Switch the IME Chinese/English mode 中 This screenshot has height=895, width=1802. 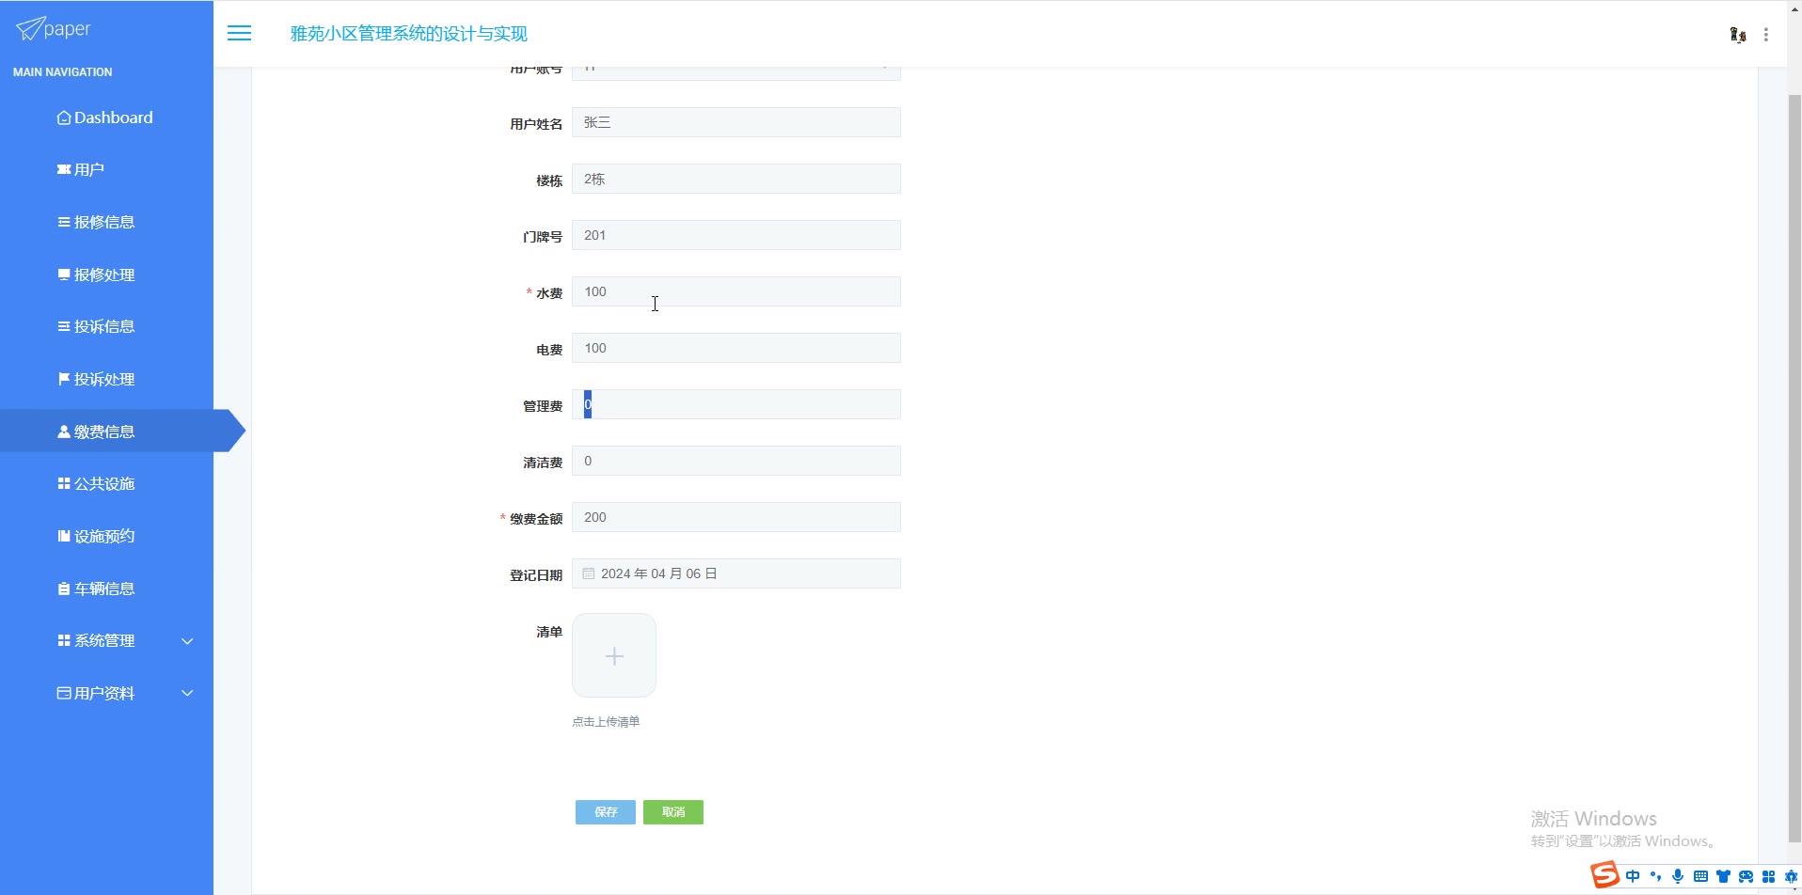click(x=1633, y=876)
